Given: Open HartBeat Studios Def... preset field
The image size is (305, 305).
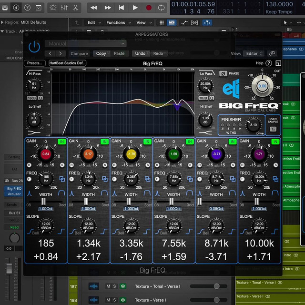Looking at the screenshot, I should (67, 63).
